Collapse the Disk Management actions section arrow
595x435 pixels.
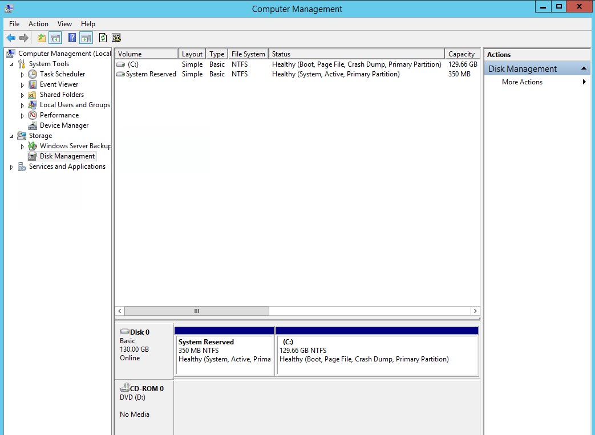pyautogui.click(x=584, y=68)
